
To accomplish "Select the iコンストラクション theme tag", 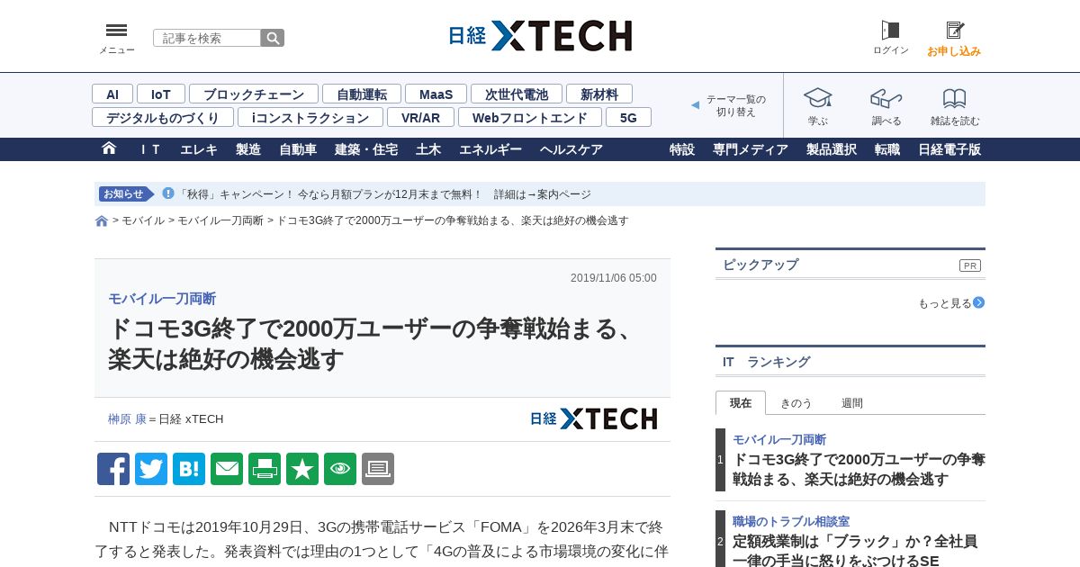I will point(310,117).
